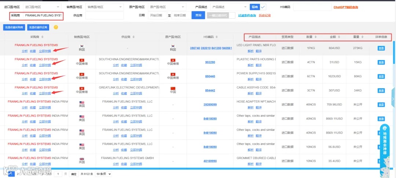The image size is (396, 178).
Task: Click the 结束日期 date field
Action: [181, 15]
